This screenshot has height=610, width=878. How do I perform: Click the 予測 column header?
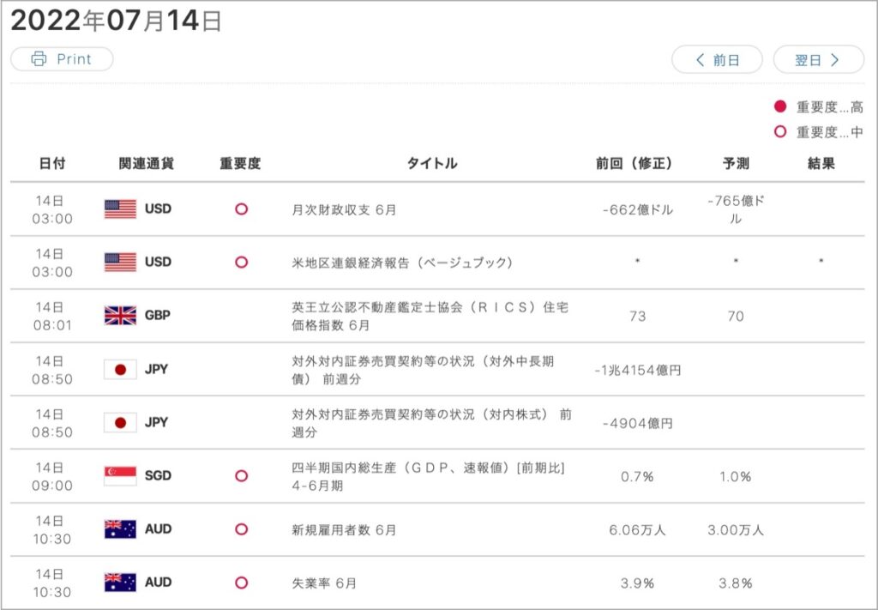click(736, 163)
